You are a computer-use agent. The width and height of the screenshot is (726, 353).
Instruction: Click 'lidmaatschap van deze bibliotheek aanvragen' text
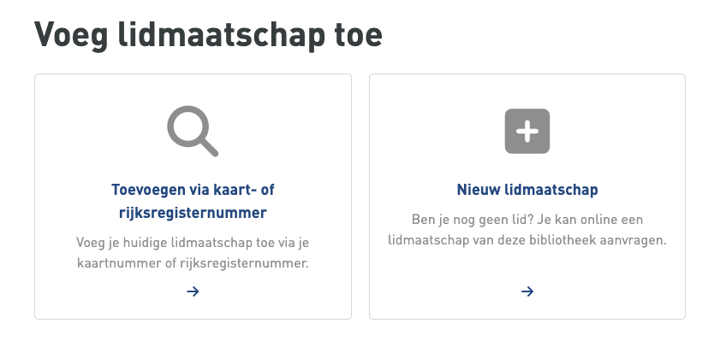[527, 240]
